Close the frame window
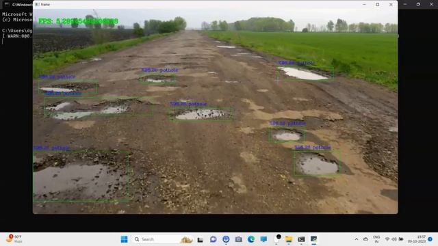438x246 pixels. (391, 5)
